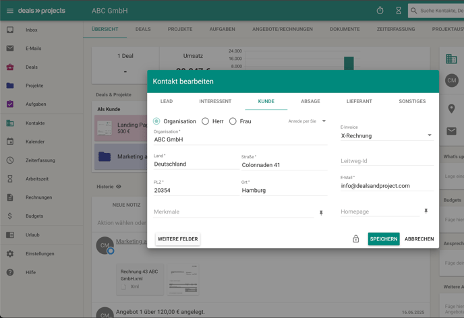This screenshot has height=318, width=464.
Task: Open Budgets dollar icon in sidebar
Action: pyautogui.click(x=10, y=216)
